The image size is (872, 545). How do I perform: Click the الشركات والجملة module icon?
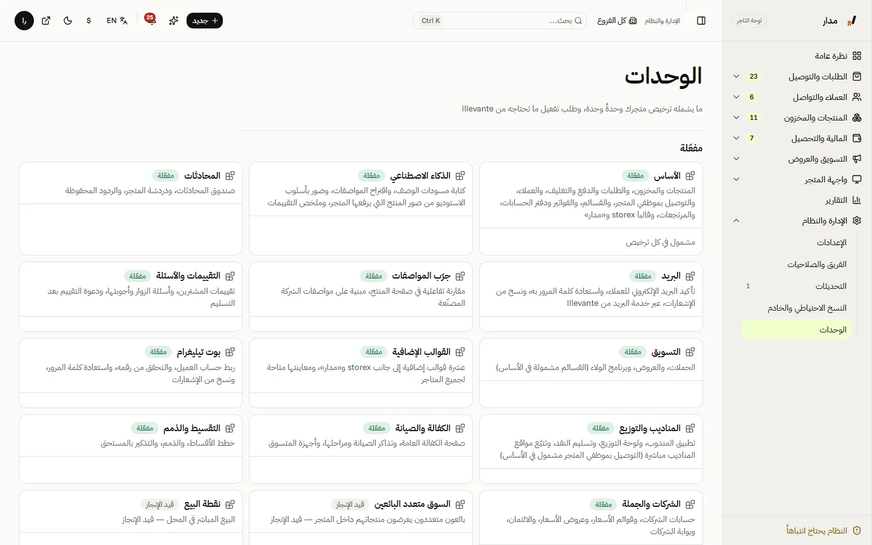(x=690, y=504)
